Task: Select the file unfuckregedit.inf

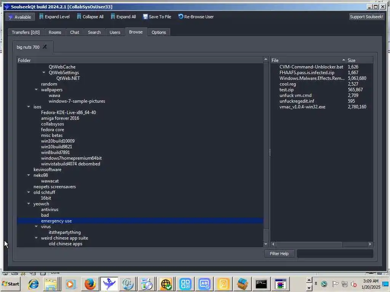Action: 297,101
